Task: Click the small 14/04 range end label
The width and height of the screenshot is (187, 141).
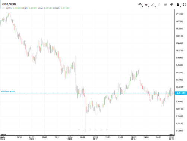Action: click(x=171, y=135)
